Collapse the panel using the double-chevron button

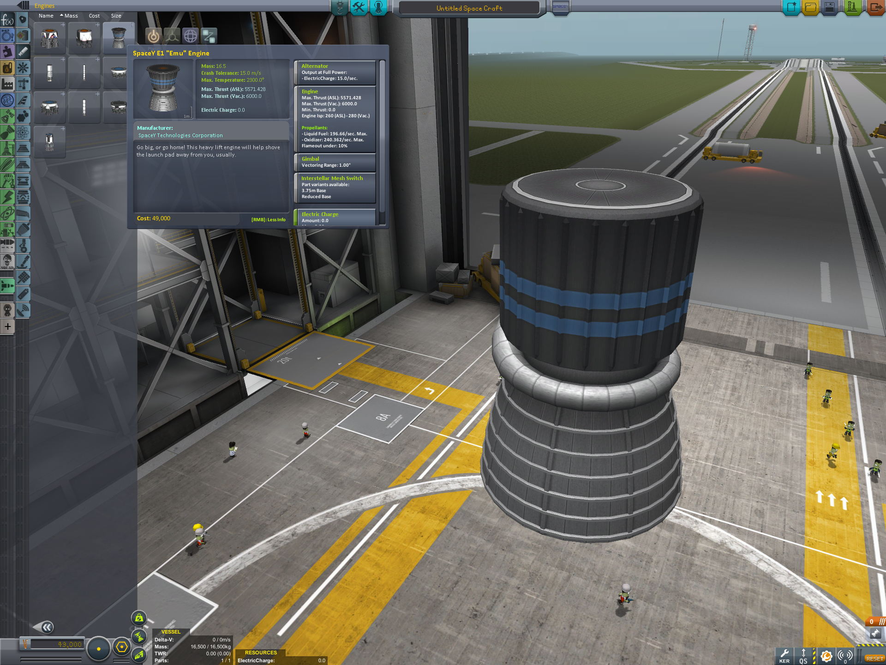pos(47,627)
